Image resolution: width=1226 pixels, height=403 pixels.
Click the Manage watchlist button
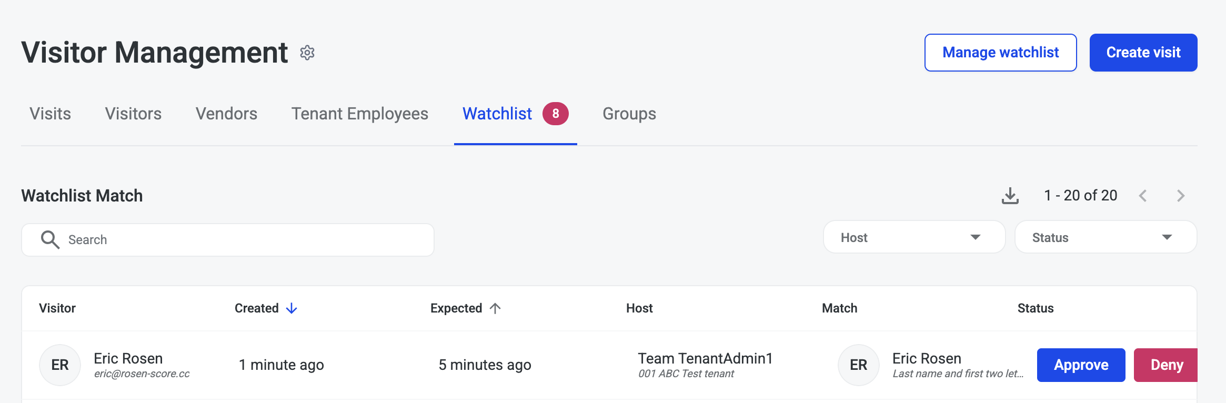[1000, 53]
